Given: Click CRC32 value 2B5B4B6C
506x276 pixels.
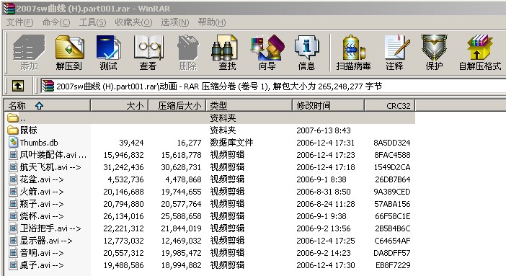Looking at the screenshot, I should [x=393, y=228].
